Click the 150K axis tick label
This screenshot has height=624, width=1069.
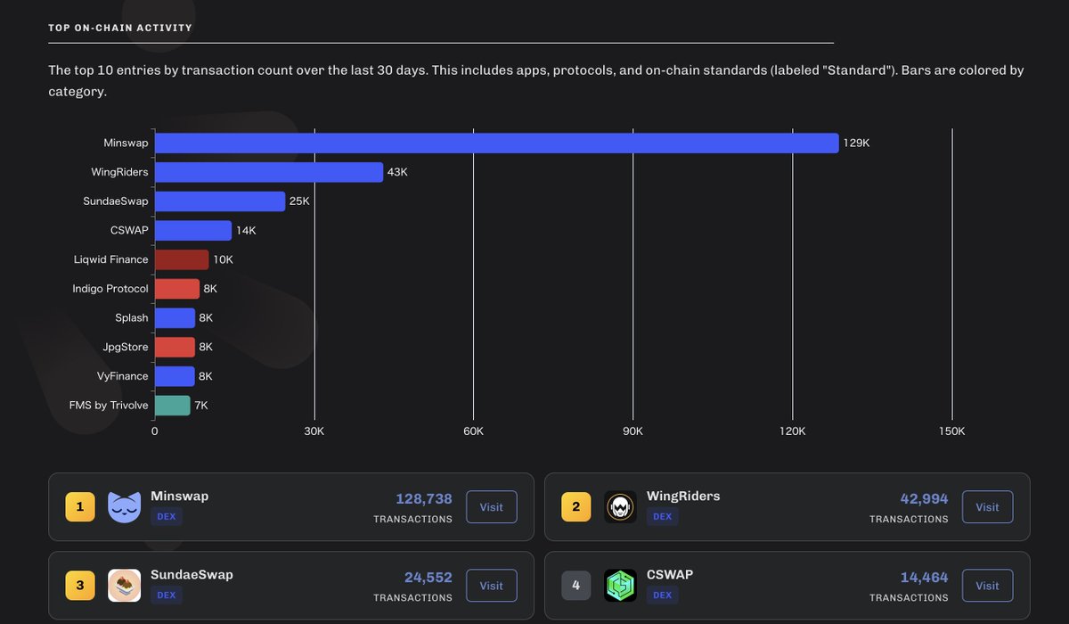tap(951, 431)
